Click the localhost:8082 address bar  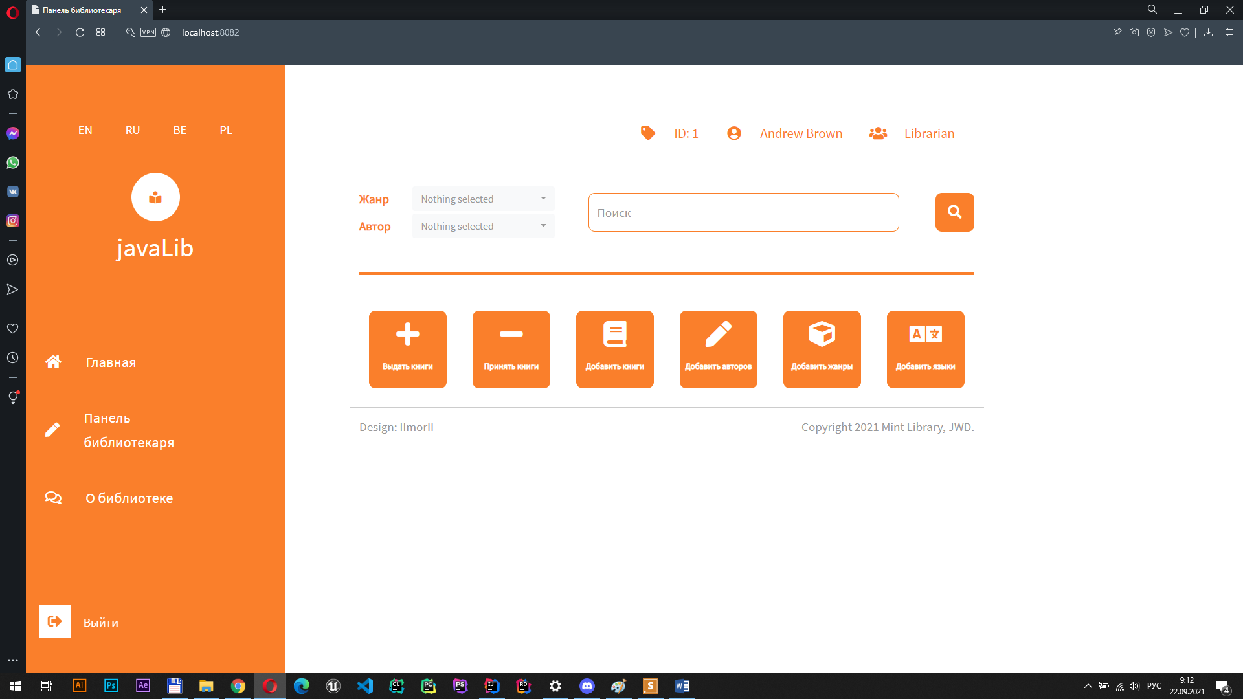coord(210,32)
